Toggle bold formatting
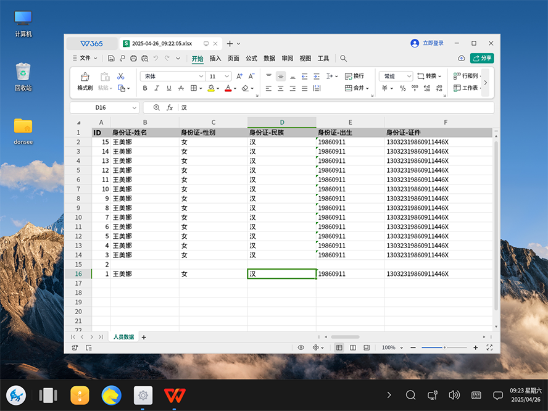This screenshot has height=411, width=548. (146, 88)
